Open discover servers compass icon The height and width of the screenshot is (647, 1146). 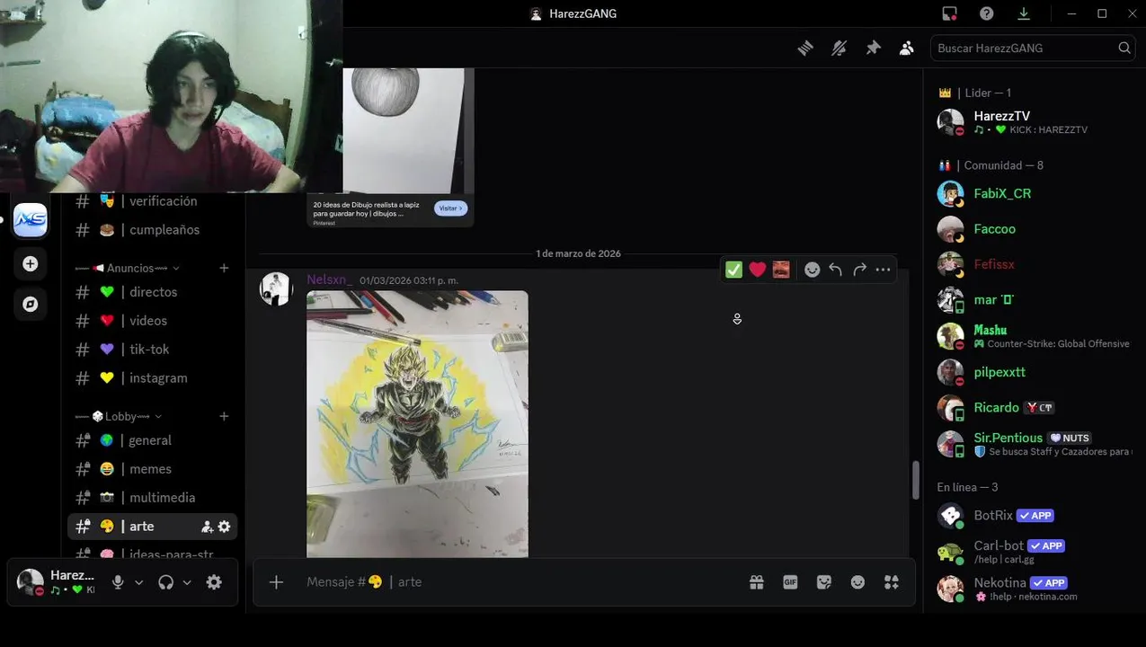(x=30, y=305)
